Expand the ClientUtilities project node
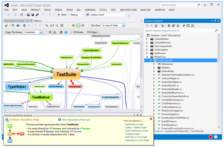 point(147,39)
